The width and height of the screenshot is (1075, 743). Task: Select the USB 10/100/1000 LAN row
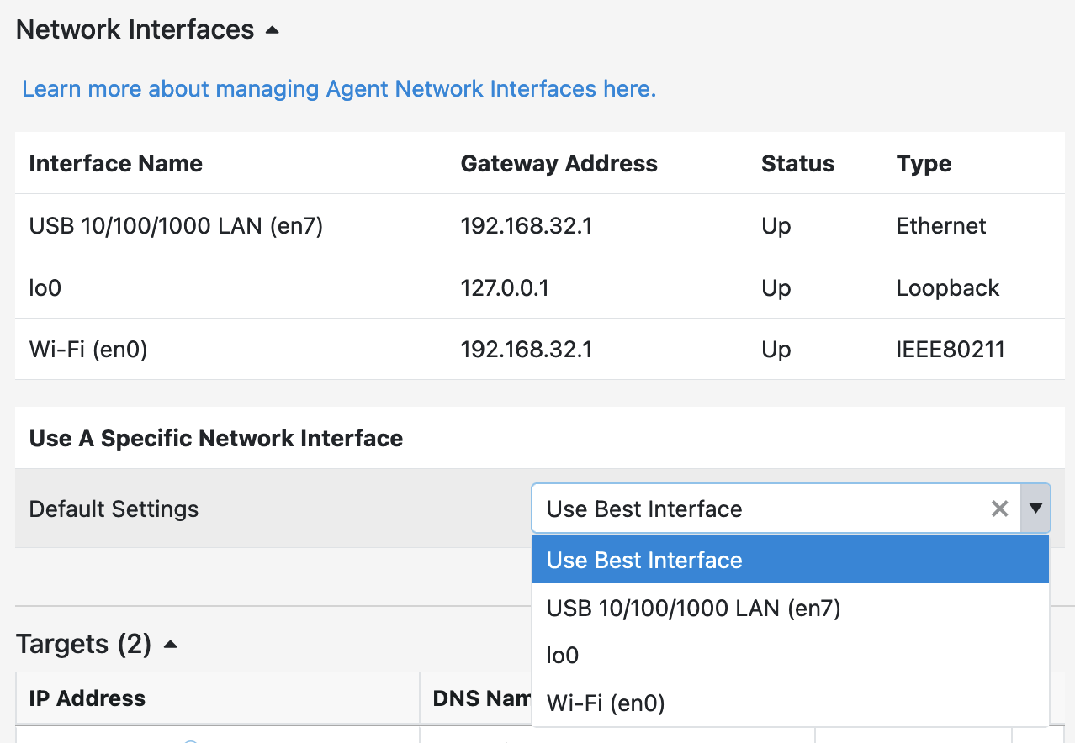click(252, 225)
